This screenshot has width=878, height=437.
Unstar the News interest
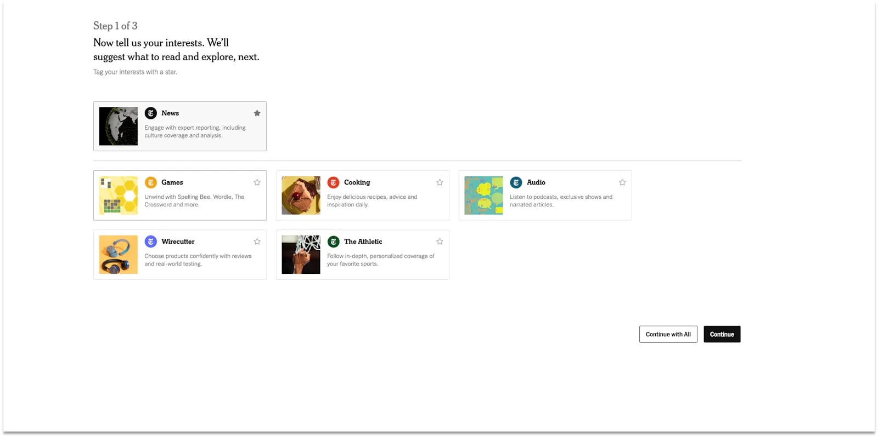[257, 113]
